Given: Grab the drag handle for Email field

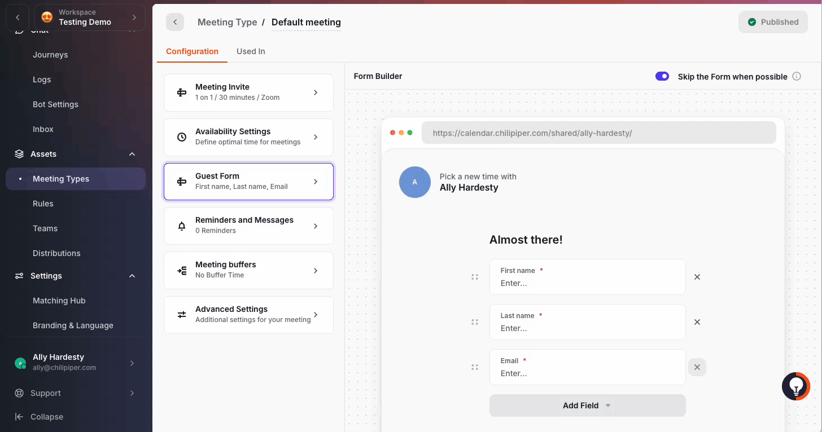Looking at the screenshot, I should (475, 367).
